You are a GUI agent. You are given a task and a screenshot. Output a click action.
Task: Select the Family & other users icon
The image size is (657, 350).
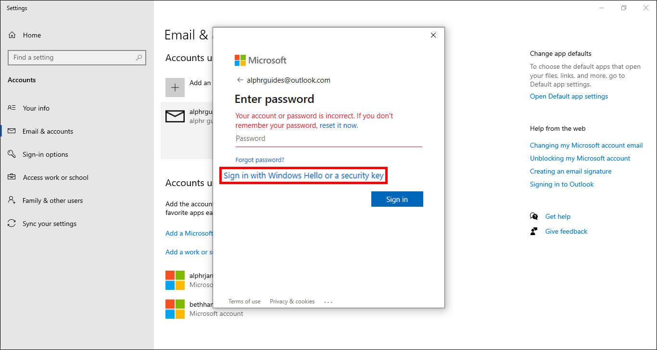pos(12,200)
